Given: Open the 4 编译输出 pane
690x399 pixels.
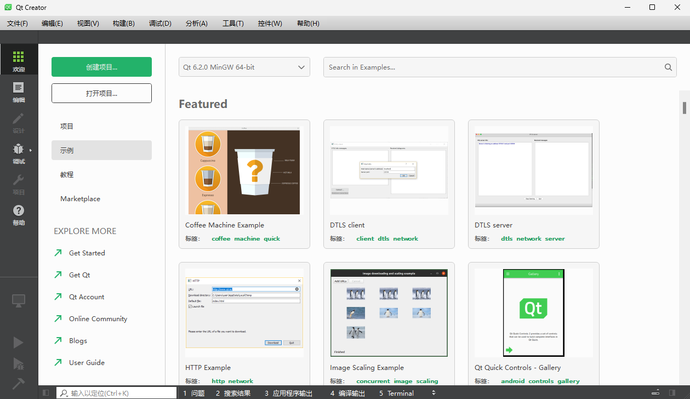Looking at the screenshot, I should coord(347,393).
